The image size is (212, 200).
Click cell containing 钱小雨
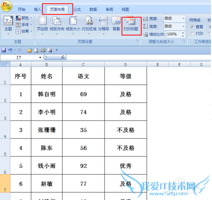pyautogui.click(x=47, y=166)
